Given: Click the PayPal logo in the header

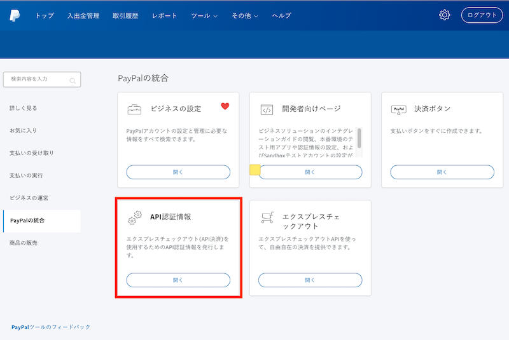Looking at the screenshot, I should (x=15, y=15).
